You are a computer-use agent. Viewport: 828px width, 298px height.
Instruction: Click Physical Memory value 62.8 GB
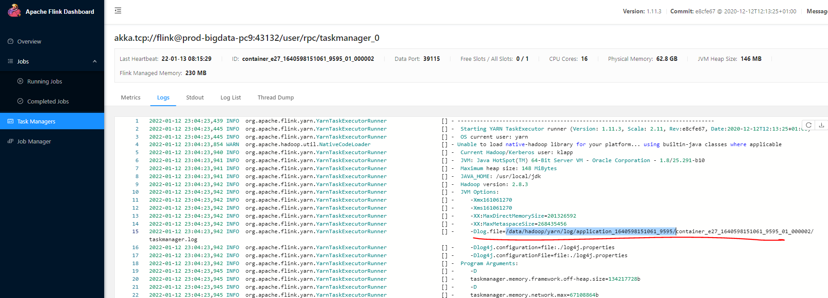tap(667, 59)
